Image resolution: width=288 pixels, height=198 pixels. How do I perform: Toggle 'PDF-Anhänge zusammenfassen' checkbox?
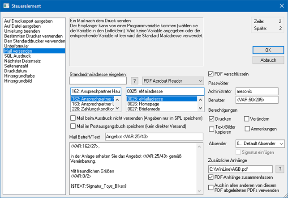click(x=212, y=177)
